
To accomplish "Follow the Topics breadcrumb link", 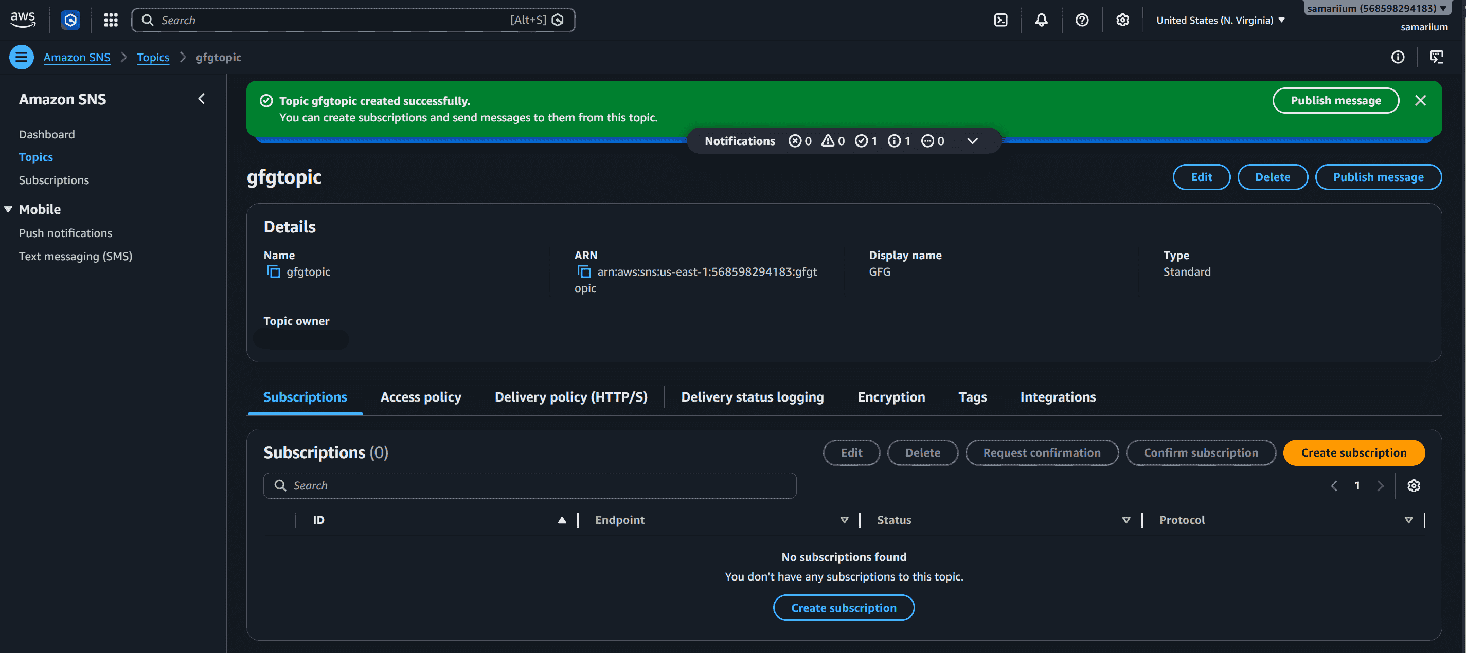I will point(153,57).
